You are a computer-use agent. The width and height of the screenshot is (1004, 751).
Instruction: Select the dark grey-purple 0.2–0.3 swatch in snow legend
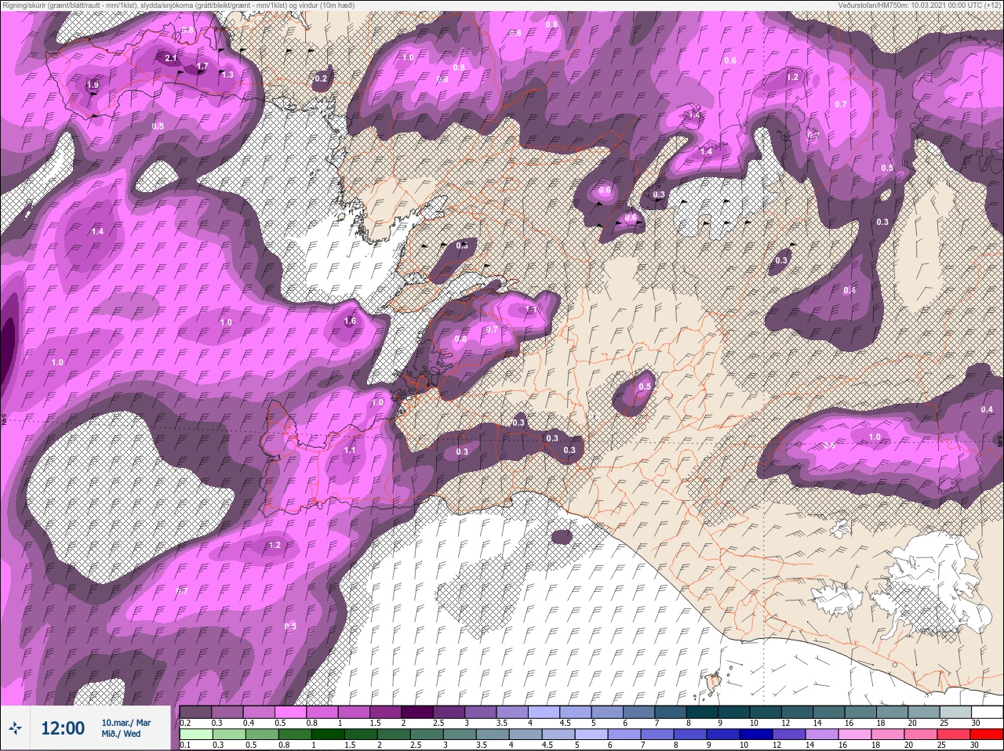pyautogui.click(x=195, y=713)
